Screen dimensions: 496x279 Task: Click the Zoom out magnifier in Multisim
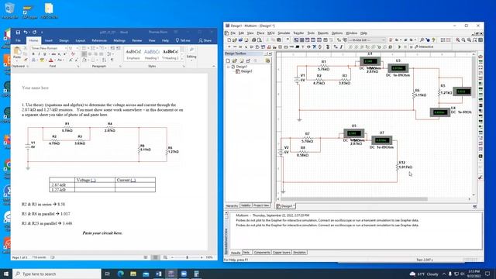click(x=463, y=40)
